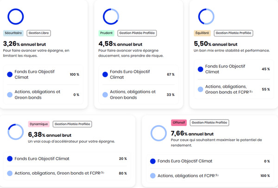Click the dark blue dot in Offensif card
278x188 pixels.
153,161
